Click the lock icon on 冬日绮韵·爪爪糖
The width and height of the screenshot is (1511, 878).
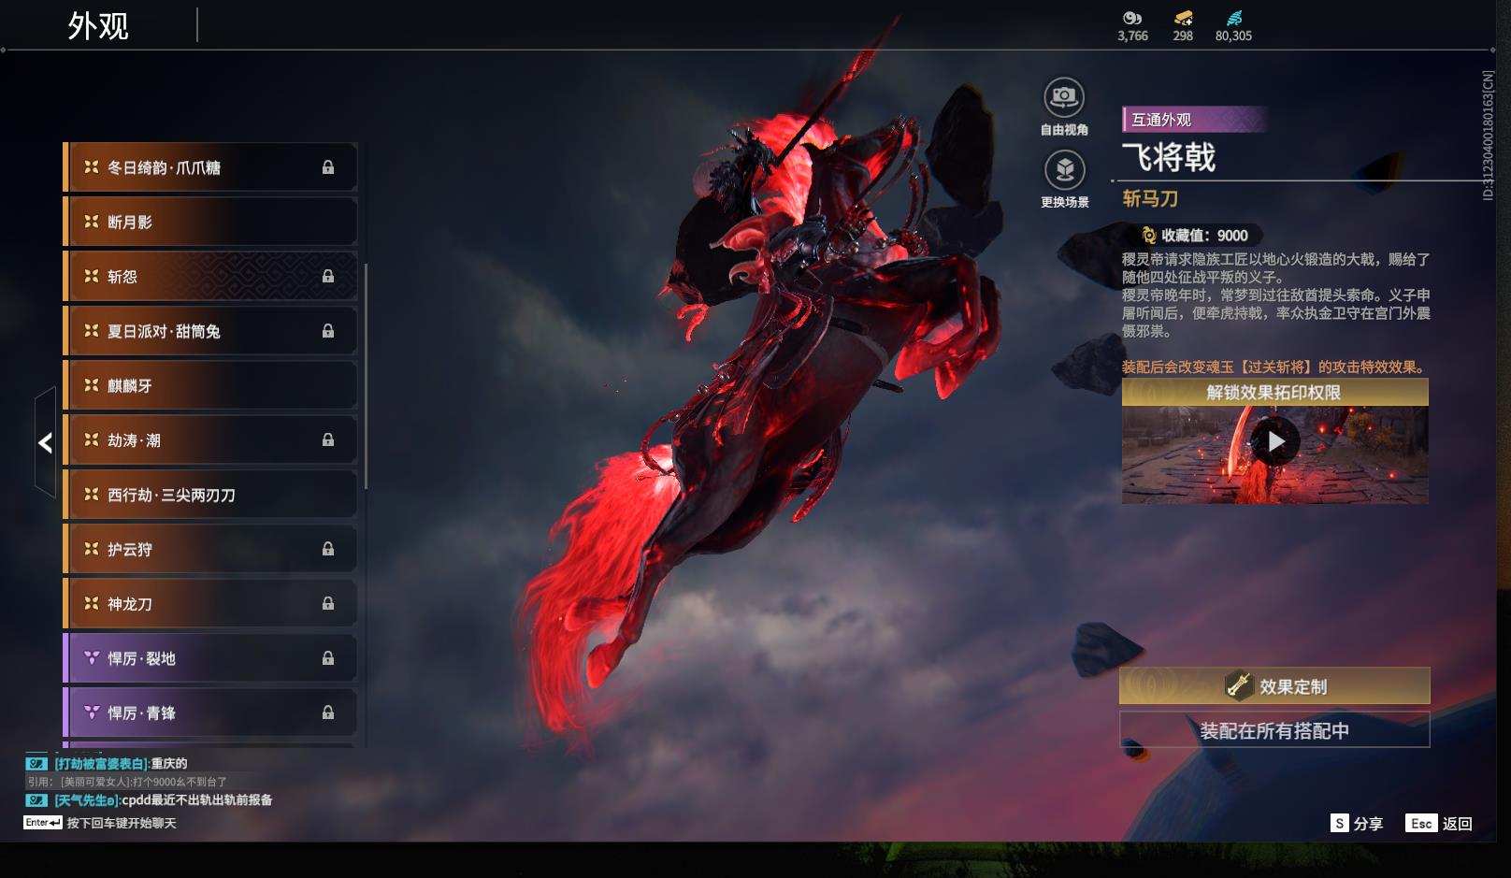[x=328, y=167]
